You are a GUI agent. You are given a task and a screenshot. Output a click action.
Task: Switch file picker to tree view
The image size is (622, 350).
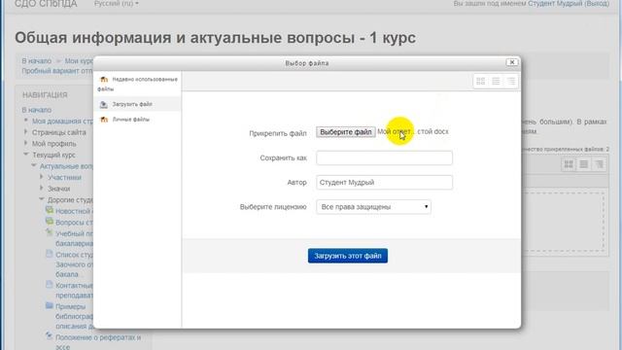click(511, 82)
